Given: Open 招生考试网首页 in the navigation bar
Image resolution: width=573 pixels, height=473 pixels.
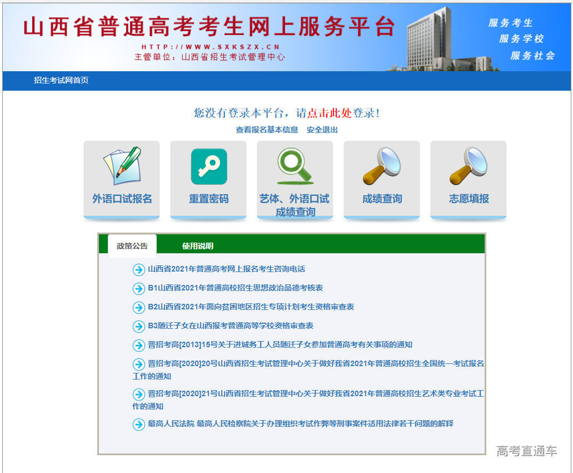Looking at the screenshot, I should click(61, 81).
